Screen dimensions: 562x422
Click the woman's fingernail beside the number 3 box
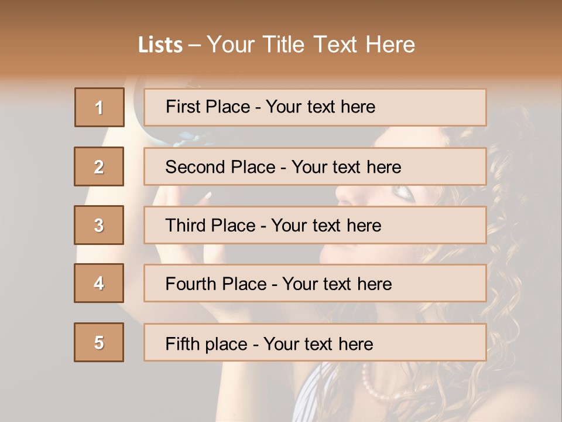[x=206, y=196]
